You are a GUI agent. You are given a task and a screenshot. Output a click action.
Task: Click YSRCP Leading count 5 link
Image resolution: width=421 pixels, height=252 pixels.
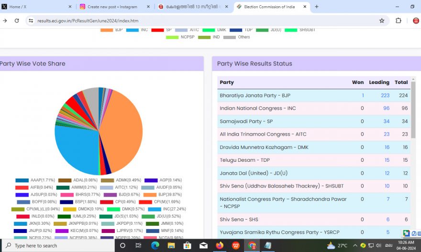(x=388, y=232)
